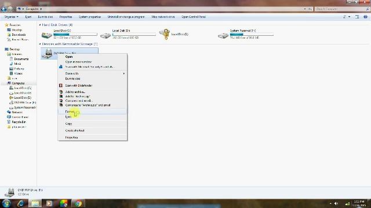Expand the Share with submenu arrow

coord(123,73)
